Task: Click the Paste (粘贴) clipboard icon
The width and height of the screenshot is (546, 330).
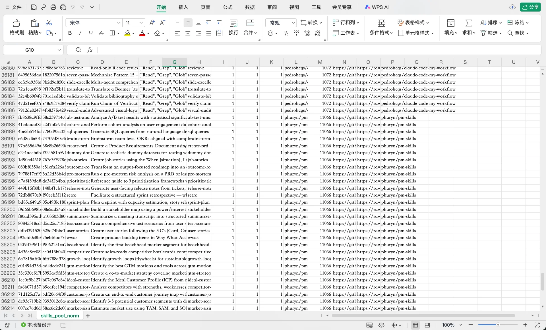Action: coord(35,23)
